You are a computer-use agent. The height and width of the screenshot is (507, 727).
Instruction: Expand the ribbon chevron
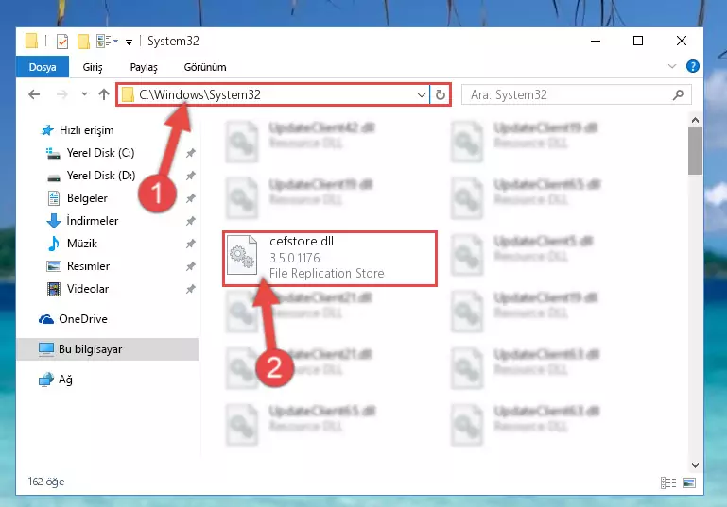pos(672,67)
